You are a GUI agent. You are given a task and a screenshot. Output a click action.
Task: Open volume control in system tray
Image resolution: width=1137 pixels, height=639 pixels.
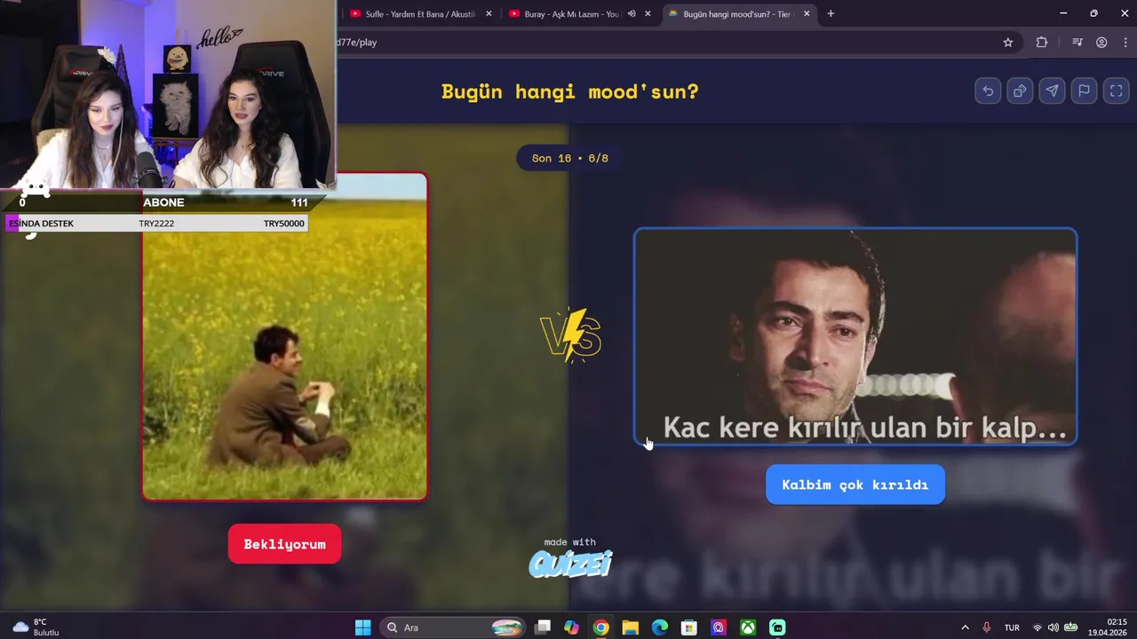(1053, 627)
